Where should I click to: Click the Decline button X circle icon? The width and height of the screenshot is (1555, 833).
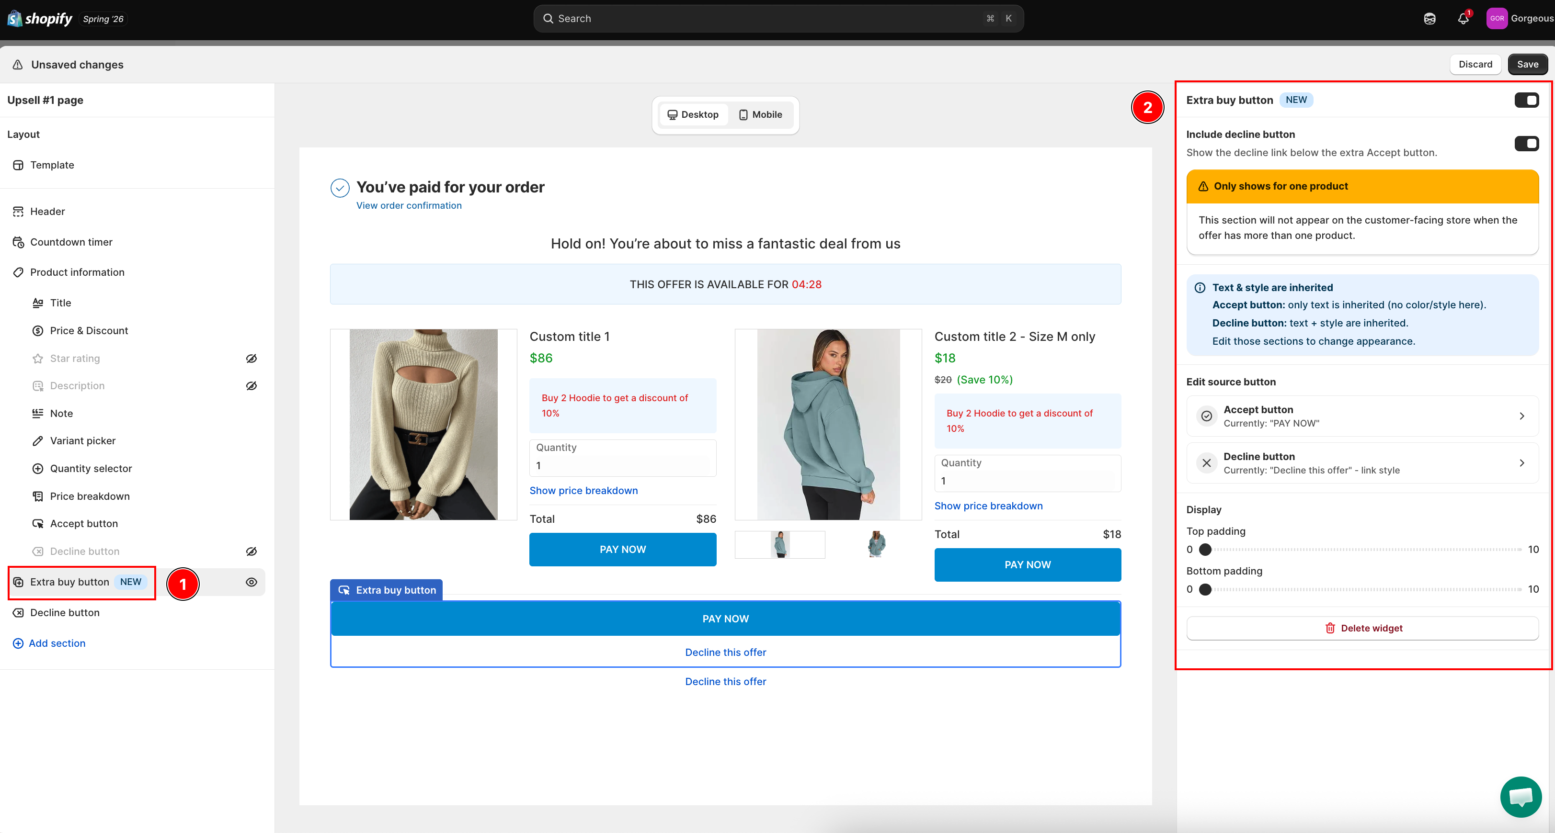click(1206, 462)
